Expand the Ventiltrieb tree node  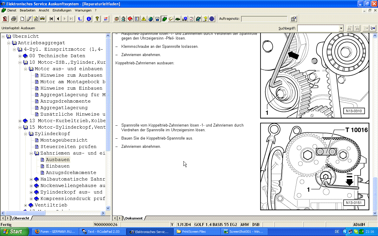click(x=26, y=205)
